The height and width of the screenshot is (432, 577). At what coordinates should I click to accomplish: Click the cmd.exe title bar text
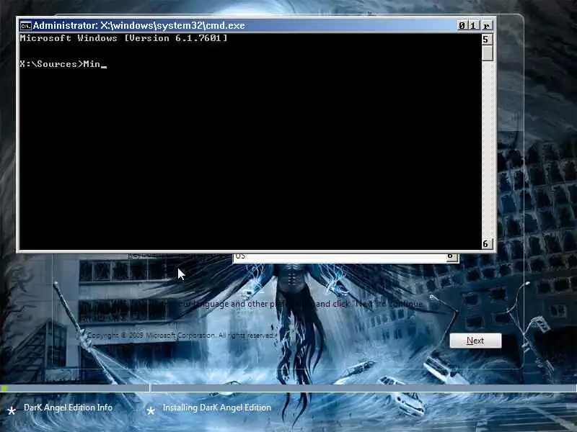pos(138,25)
